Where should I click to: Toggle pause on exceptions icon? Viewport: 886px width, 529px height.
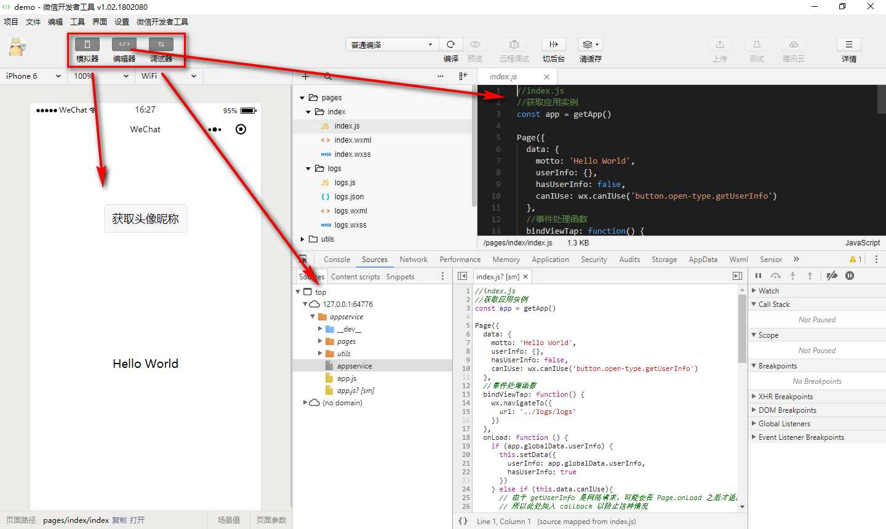point(850,276)
